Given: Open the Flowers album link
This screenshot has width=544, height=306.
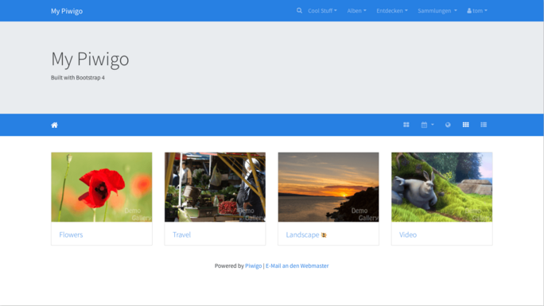Looking at the screenshot, I should tap(71, 234).
